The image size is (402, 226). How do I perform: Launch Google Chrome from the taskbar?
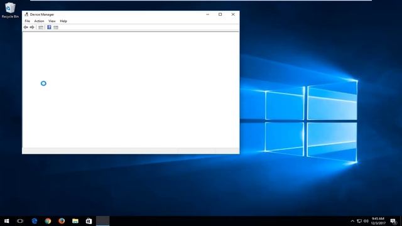click(x=48, y=221)
